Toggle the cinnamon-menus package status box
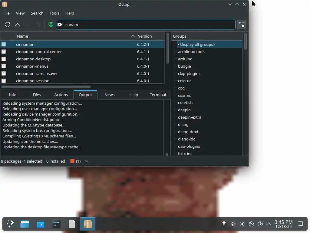The height and width of the screenshot is (233, 310). point(4,66)
